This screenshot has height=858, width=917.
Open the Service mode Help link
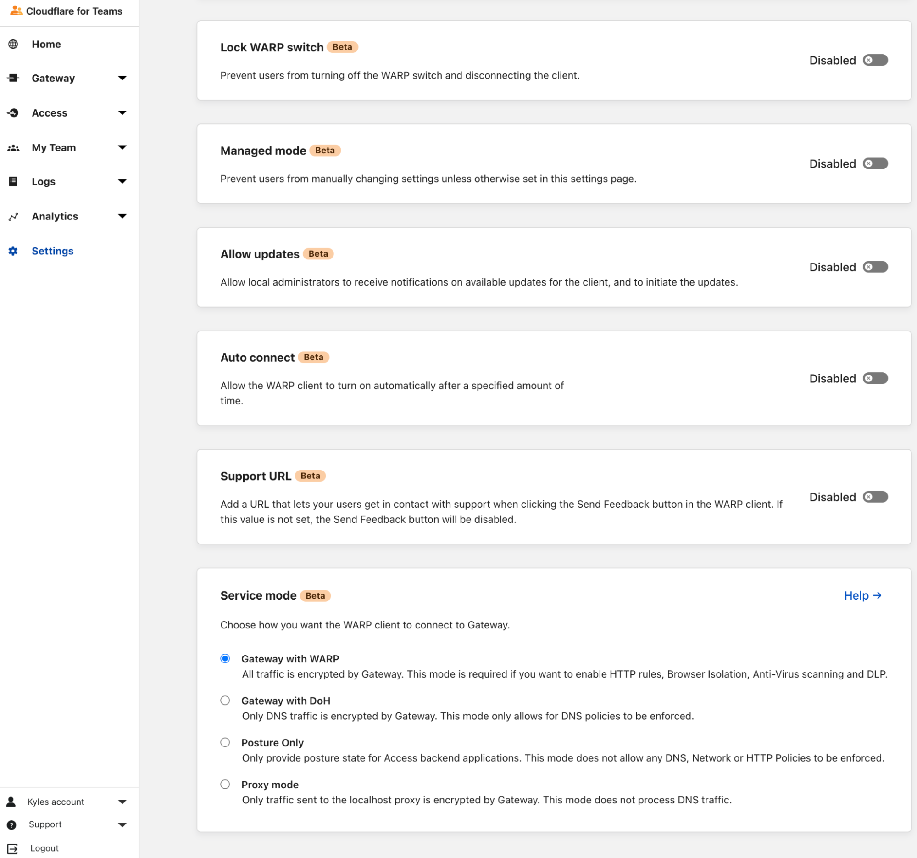tap(862, 595)
